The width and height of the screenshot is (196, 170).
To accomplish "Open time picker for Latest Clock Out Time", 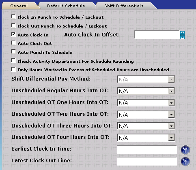I will (x=185, y=161).
